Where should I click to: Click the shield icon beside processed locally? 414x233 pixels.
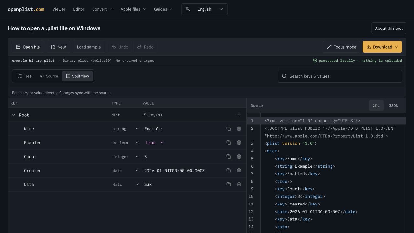(x=315, y=61)
